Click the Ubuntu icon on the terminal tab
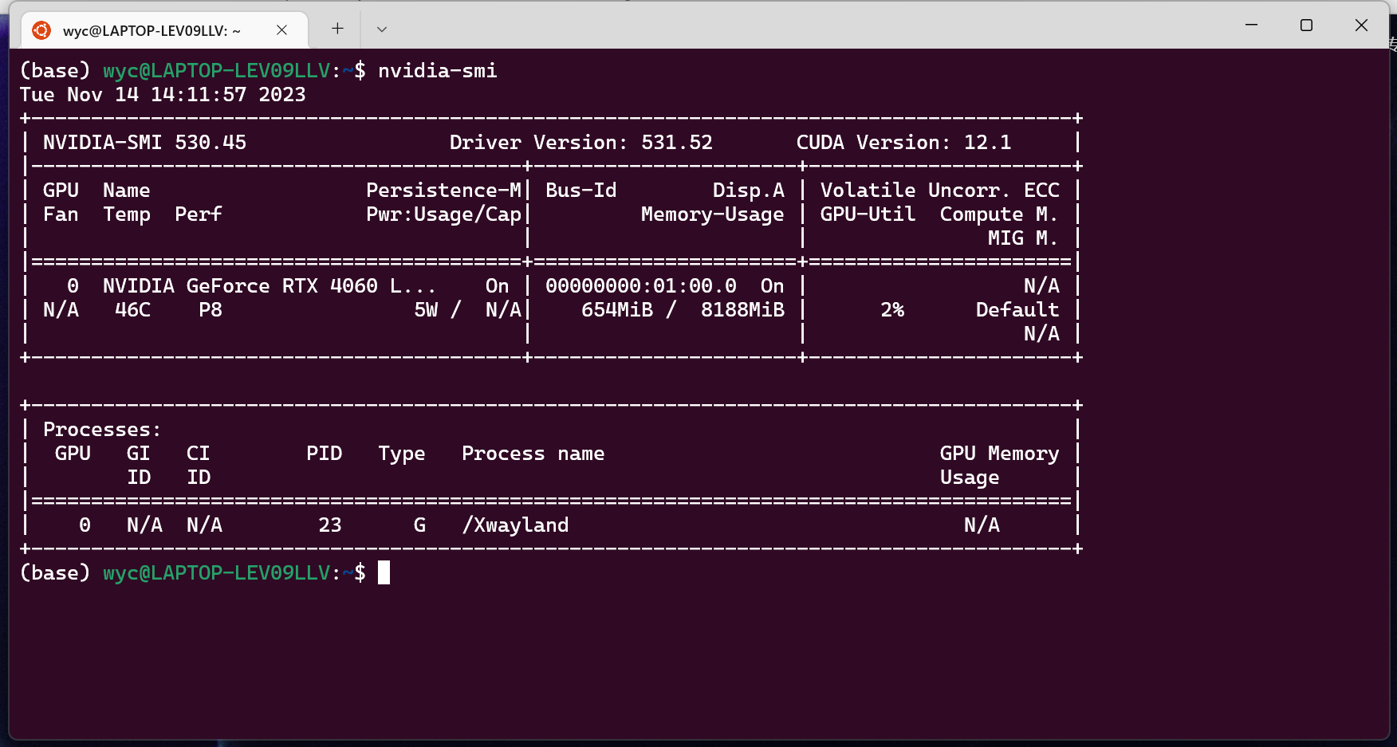 point(41,30)
